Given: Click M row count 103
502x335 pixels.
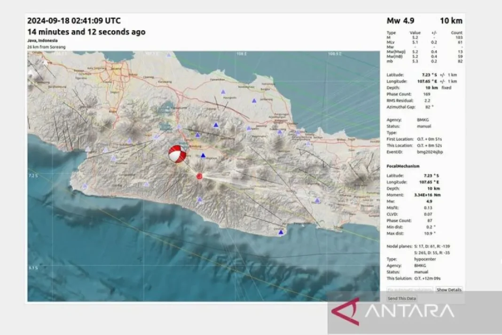Looking at the screenshot, I should [459, 38].
